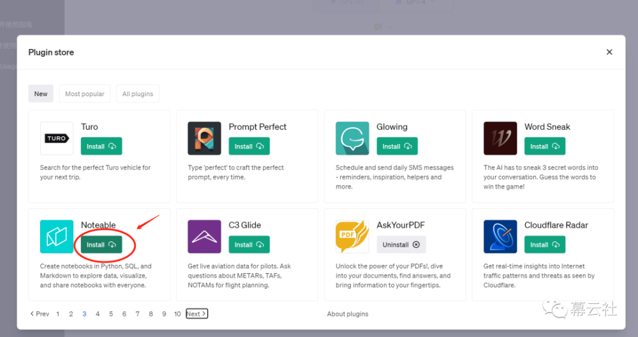Click 'Unlock the power of your PDFs' description
The image size is (638, 337).
click(x=393, y=276)
